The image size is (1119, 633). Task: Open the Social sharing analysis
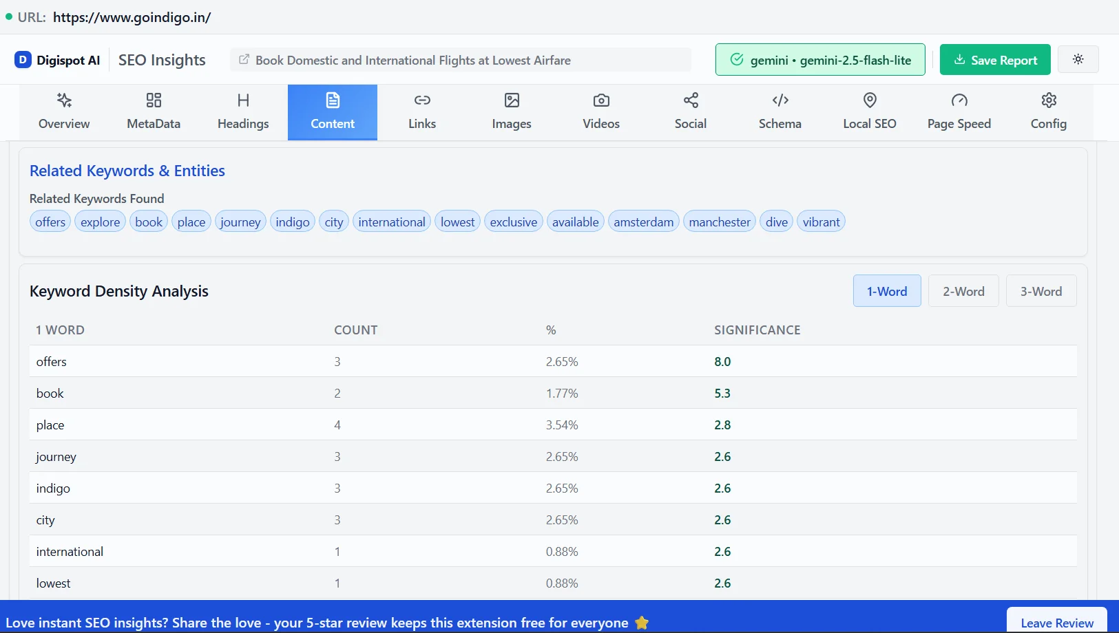(690, 111)
